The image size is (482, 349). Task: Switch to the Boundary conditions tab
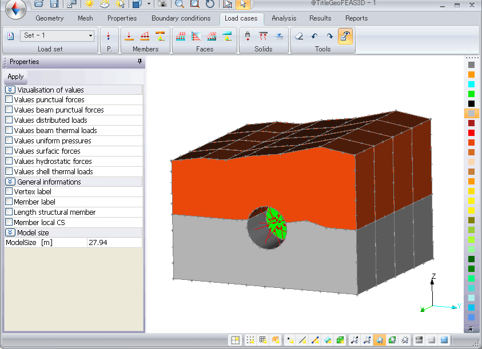click(181, 18)
